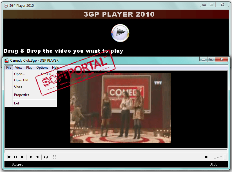Click the Stopped status text
The width and height of the screenshot is (232, 172).
tap(17, 164)
